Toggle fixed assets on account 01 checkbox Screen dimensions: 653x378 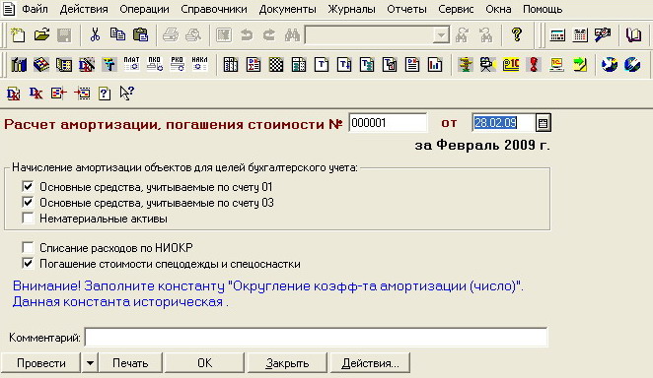click(x=28, y=186)
